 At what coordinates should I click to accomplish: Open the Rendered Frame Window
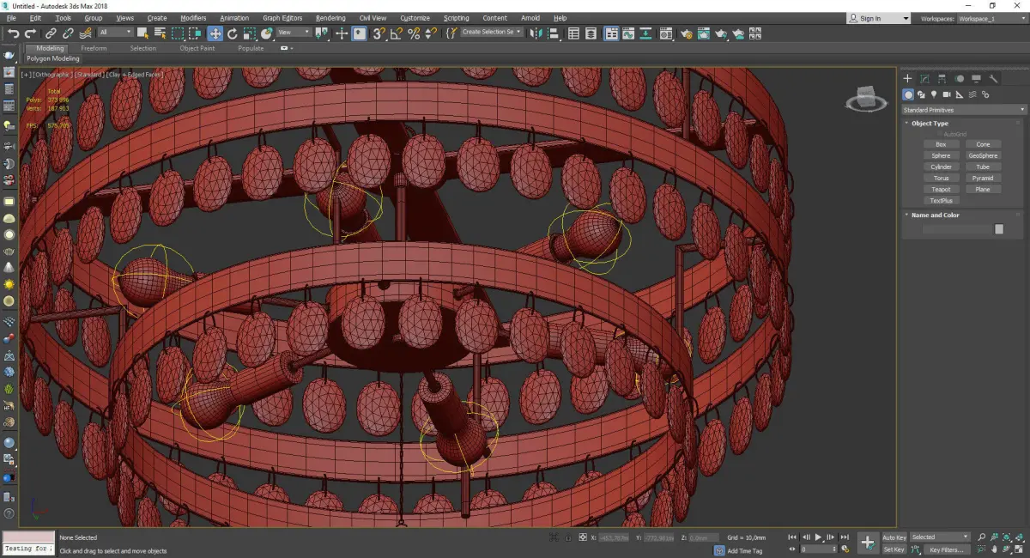pyautogui.click(x=704, y=33)
